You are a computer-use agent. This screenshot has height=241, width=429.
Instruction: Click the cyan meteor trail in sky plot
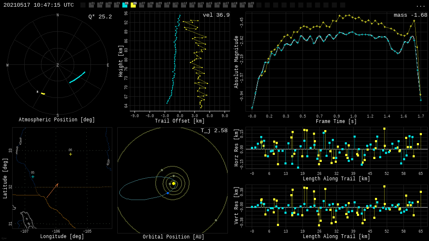(x=78, y=77)
